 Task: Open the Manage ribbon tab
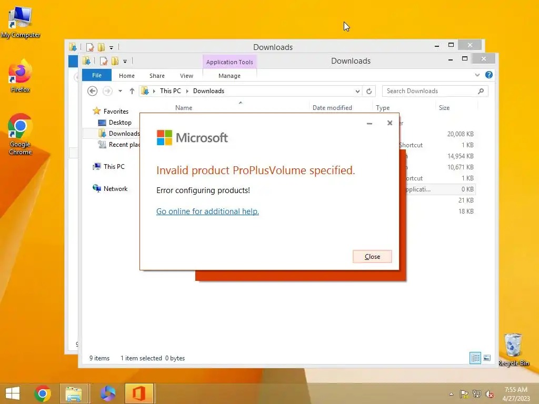[x=229, y=76]
